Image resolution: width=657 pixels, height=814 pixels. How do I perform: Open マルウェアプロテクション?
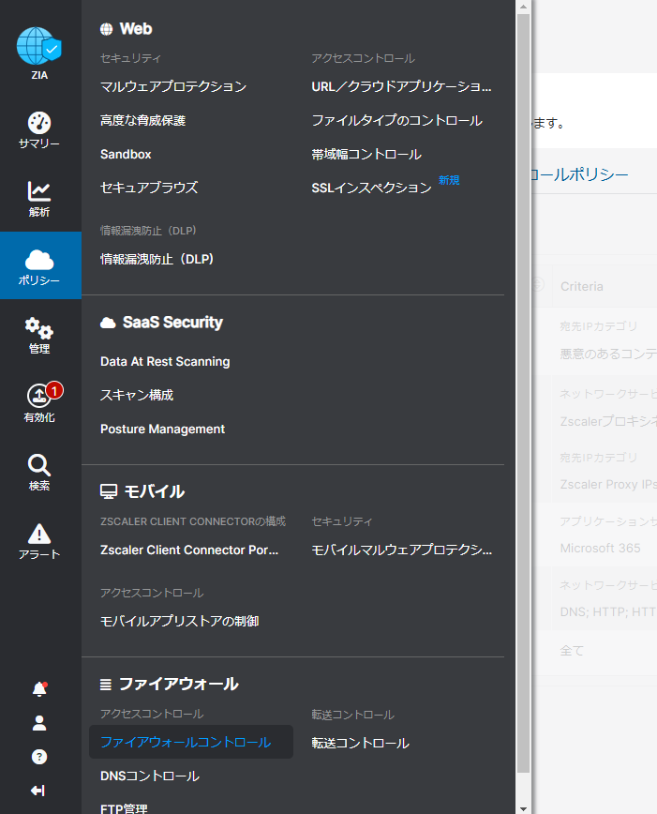tap(173, 86)
